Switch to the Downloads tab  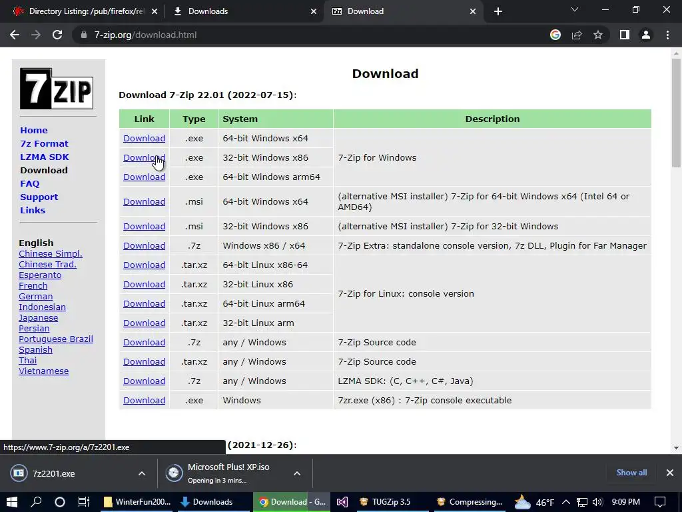(244, 11)
